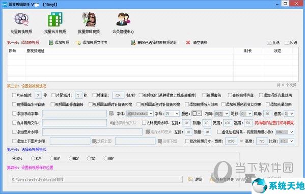The width and height of the screenshot is (305, 194).
Task: Open the 阴影 shadow dropdown
Action: [246, 114]
